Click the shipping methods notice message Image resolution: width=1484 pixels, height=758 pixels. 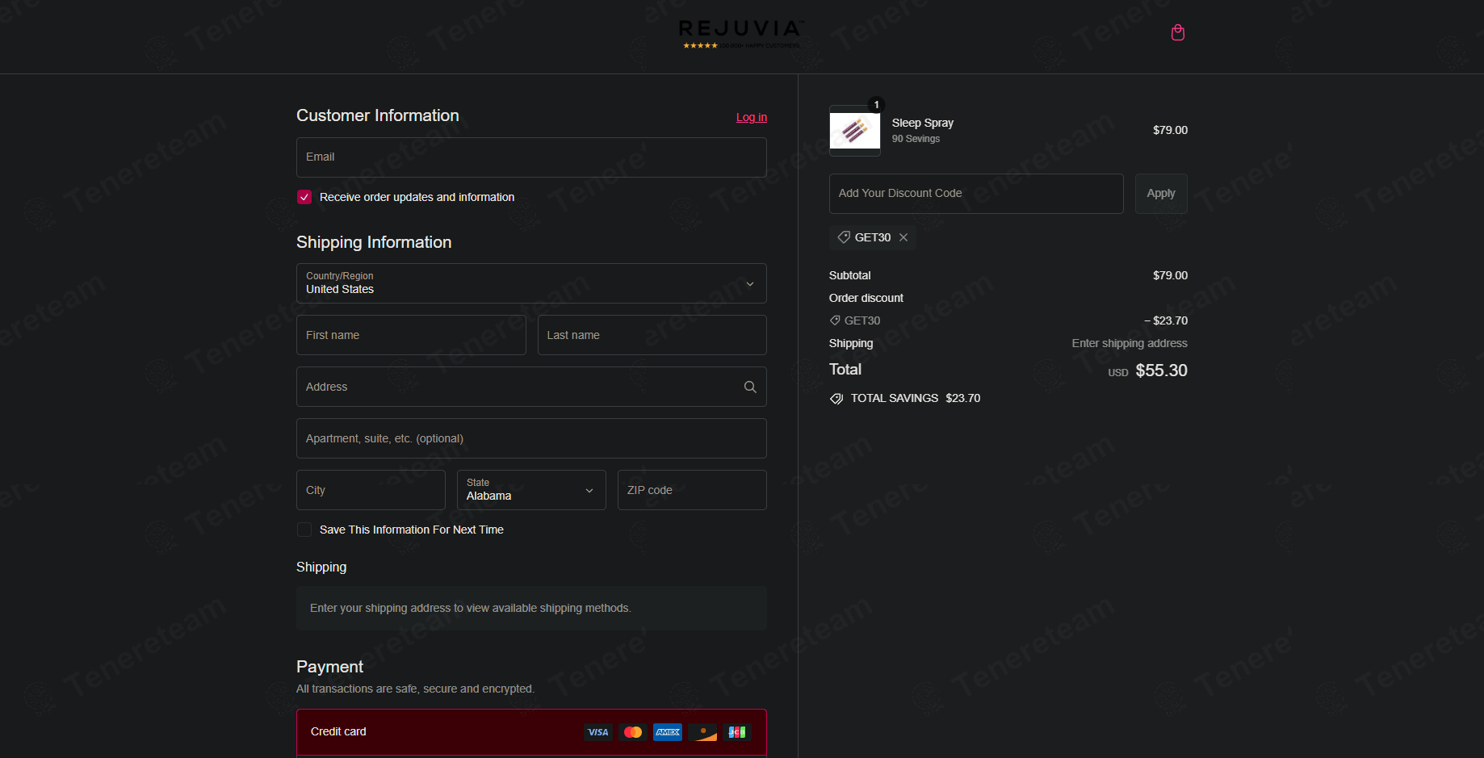tap(531, 608)
